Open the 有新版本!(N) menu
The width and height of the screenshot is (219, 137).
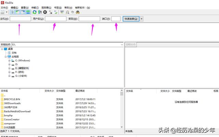(x=82, y=8)
